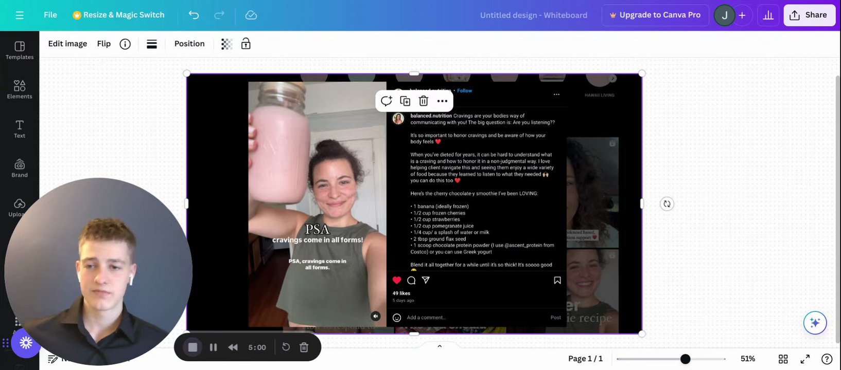Enter fullscreen present mode

click(x=805, y=359)
